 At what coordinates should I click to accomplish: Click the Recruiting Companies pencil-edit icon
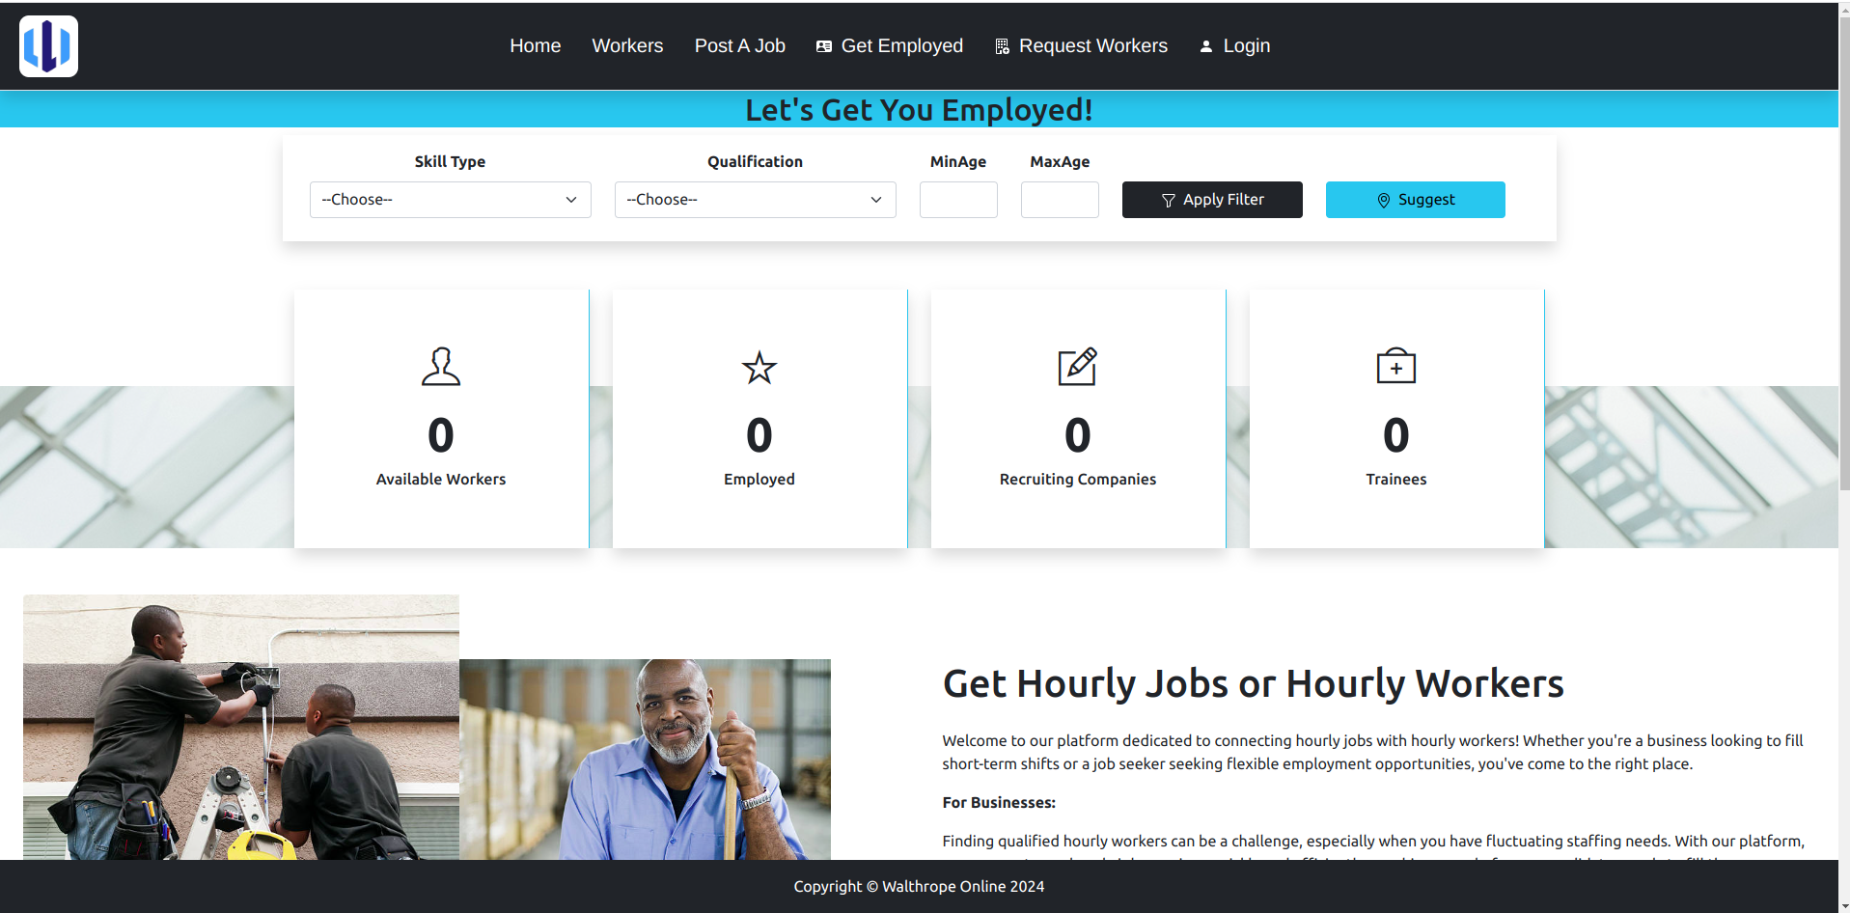click(x=1077, y=367)
